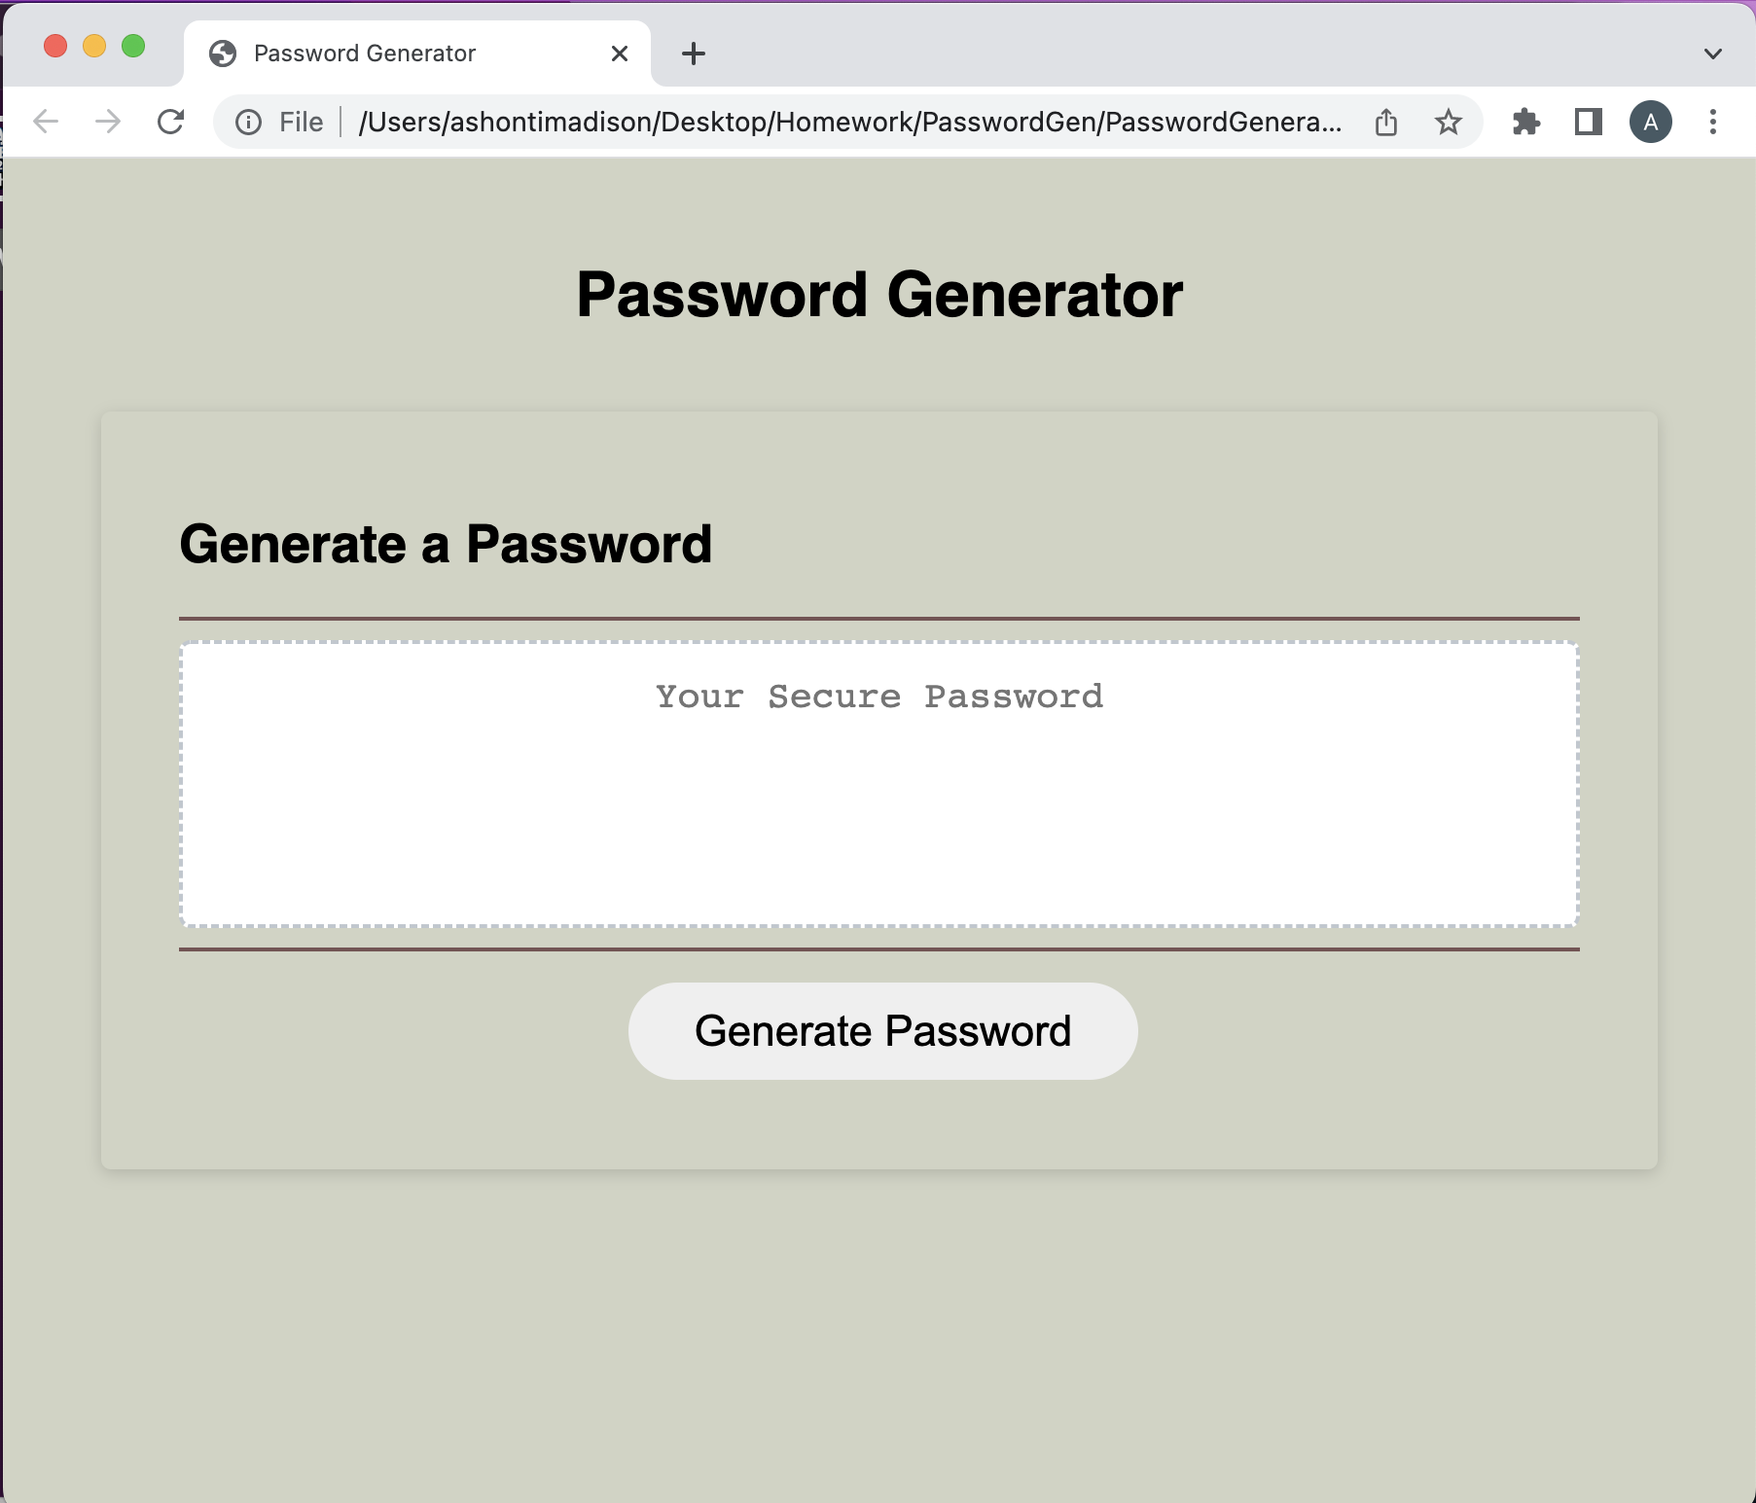
Task: Select the forward navigation arrow
Action: (108, 121)
